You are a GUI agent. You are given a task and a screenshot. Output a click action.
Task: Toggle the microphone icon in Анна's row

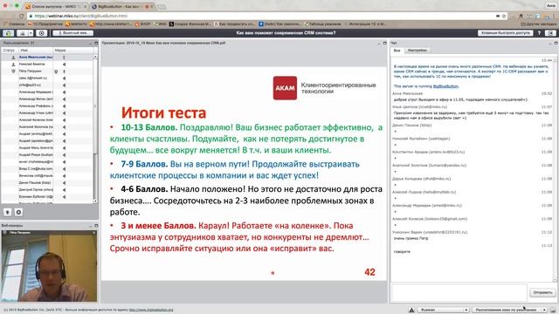(64, 58)
